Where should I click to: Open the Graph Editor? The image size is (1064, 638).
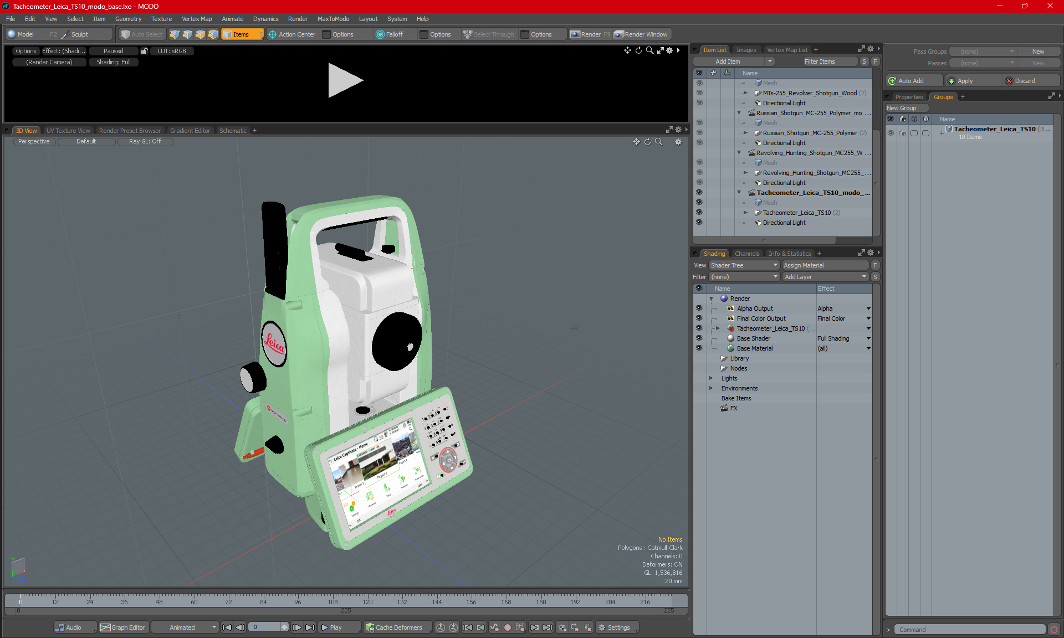[122, 627]
